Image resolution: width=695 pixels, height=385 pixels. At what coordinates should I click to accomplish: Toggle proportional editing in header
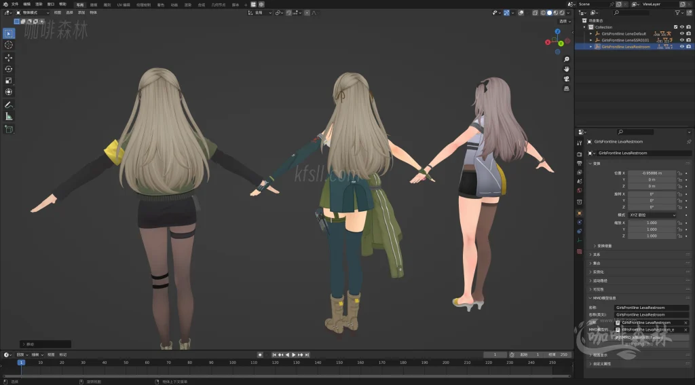(x=307, y=13)
